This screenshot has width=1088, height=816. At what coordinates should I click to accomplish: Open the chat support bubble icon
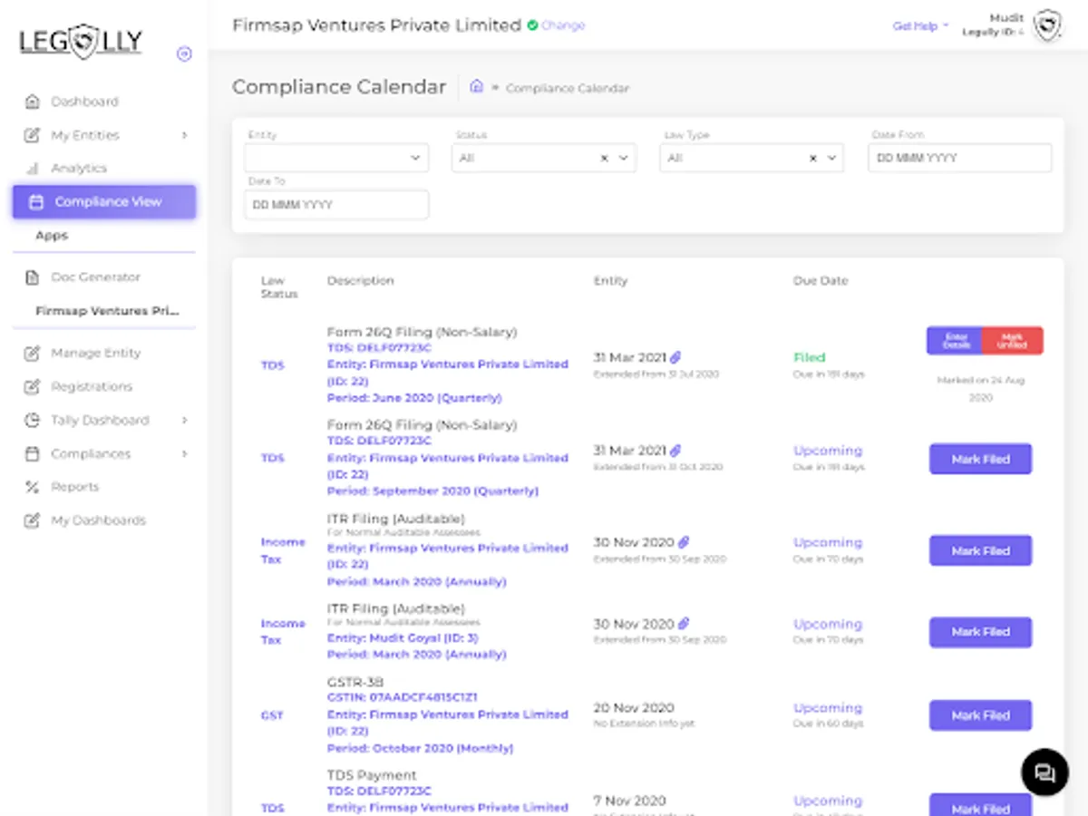click(1044, 772)
